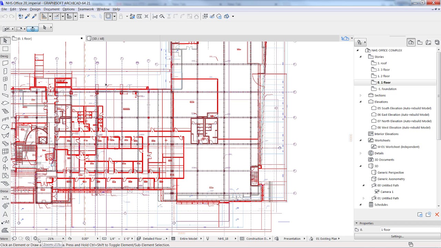Viewport: 441px width, 248px height.
Task: Click the Undo arrow icon
Action: tap(4, 16)
